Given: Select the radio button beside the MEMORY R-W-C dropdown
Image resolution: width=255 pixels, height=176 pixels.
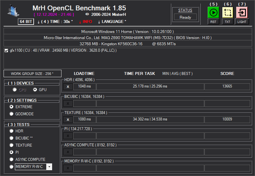Looking at the screenshot, I should click(11, 167).
